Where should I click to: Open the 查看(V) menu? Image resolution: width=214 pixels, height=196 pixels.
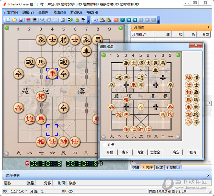pyautogui.click(x=44, y=13)
